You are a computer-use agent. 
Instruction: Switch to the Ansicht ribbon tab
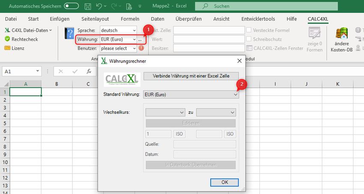(x=221, y=19)
